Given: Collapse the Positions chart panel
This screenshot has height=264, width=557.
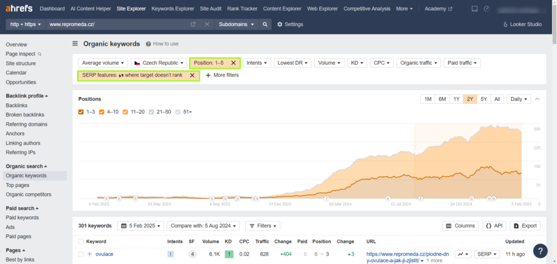Looking at the screenshot, I should [537, 99].
